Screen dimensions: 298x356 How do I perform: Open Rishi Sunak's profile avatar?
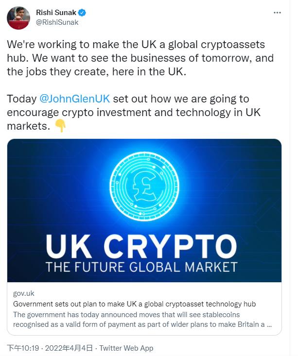click(x=18, y=17)
